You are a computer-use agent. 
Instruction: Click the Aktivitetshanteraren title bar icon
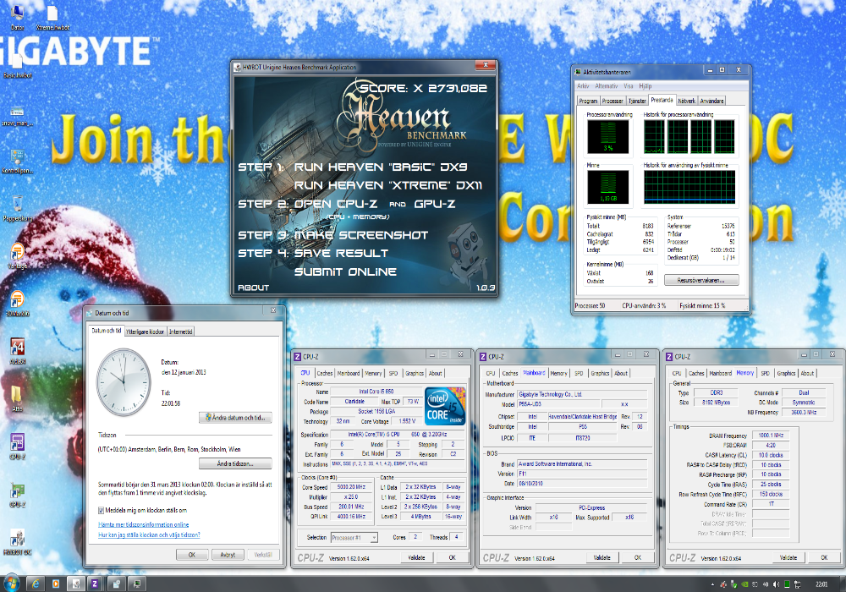click(x=579, y=71)
